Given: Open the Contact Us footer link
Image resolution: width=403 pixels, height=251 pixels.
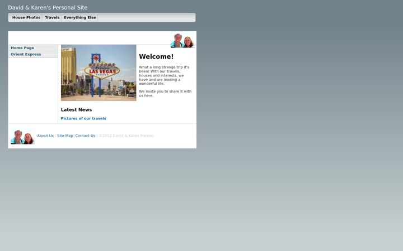Looking at the screenshot, I should (x=85, y=136).
